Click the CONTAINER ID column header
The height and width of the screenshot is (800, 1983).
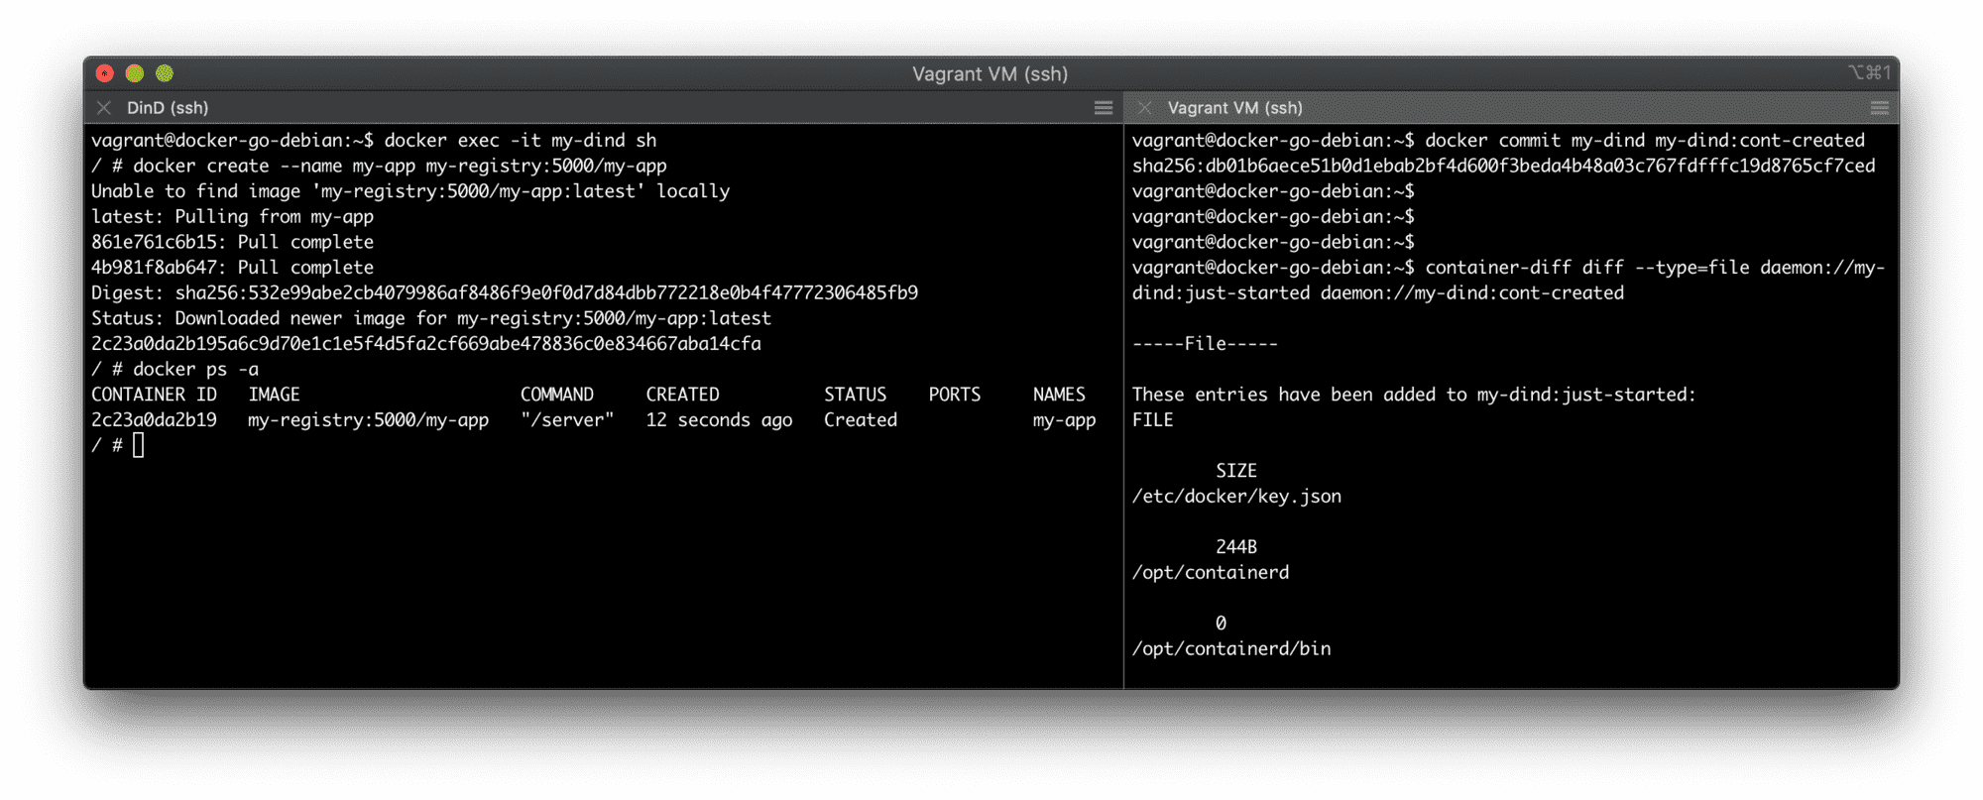(x=154, y=395)
